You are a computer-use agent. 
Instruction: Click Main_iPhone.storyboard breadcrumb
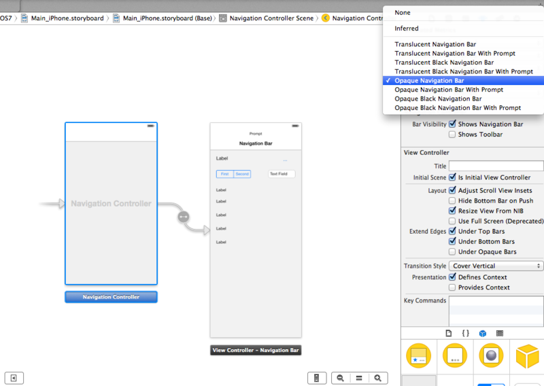[67, 18]
